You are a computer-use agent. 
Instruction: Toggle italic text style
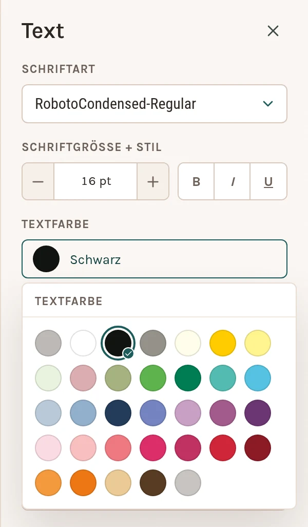tap(232, 181)
